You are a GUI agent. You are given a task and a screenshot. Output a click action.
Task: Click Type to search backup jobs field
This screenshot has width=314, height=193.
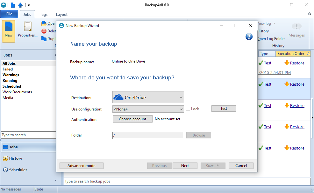pyautogui.click(x=187, y=181)
